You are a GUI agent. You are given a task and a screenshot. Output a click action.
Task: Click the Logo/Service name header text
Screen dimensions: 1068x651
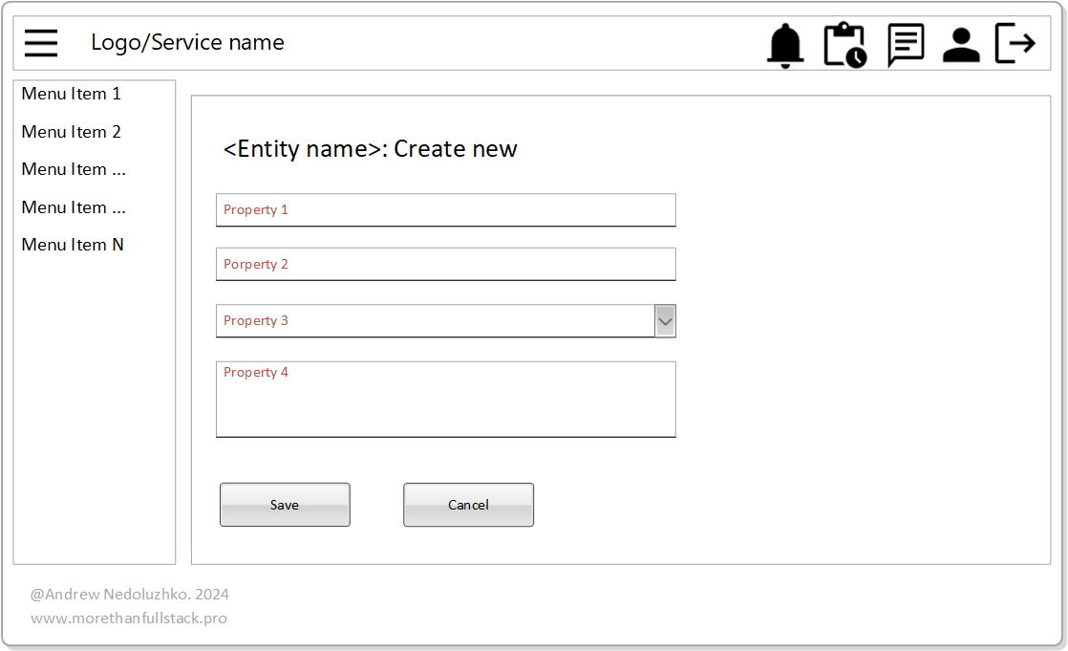pyautogui.click(x=187, y=43)
